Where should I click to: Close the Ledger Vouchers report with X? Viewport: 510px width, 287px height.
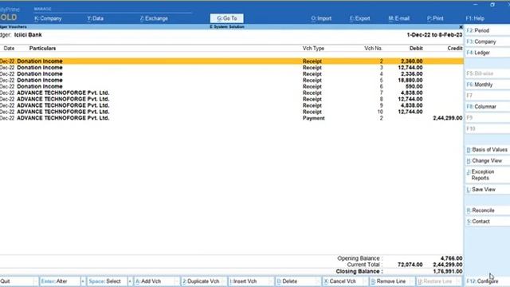pyautogui.click(x=461, y=27)
